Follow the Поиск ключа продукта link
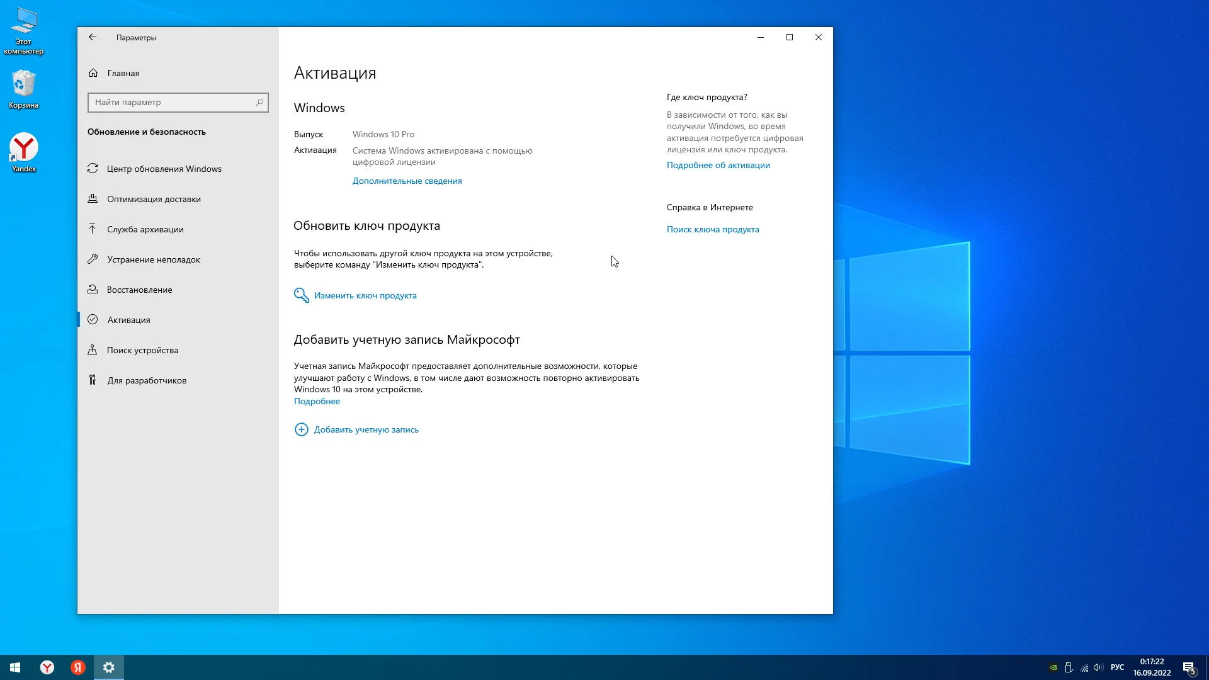 coord(712,229)
